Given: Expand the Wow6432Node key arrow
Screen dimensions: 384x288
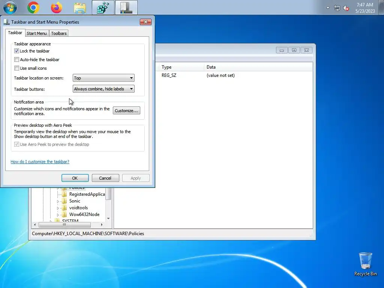Looking at the screenshot, I should click(x=58, y=215).
